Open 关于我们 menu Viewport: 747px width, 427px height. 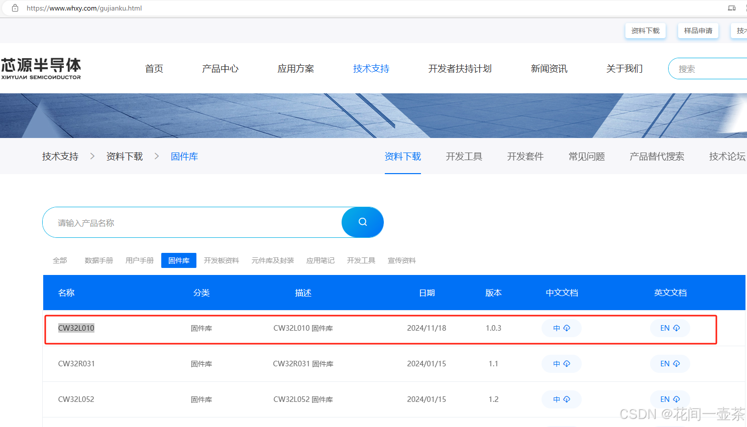624,69
